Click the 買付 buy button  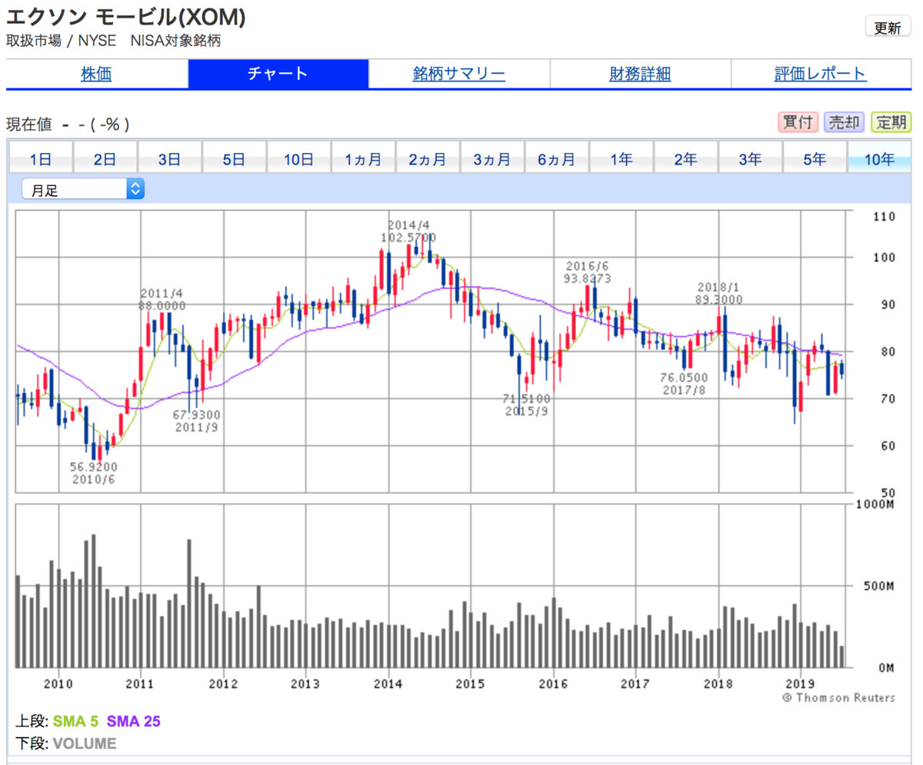coord(798,121)
